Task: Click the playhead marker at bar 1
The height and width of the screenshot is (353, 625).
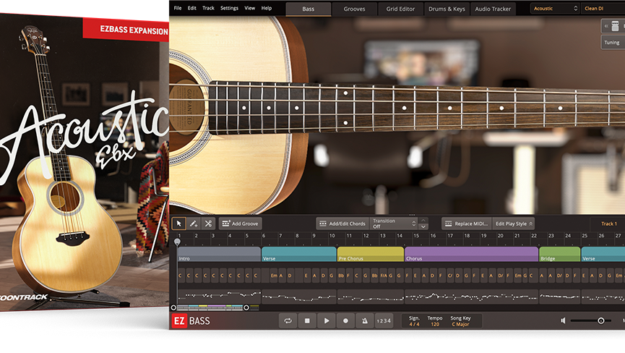Action: click(177, 242)
